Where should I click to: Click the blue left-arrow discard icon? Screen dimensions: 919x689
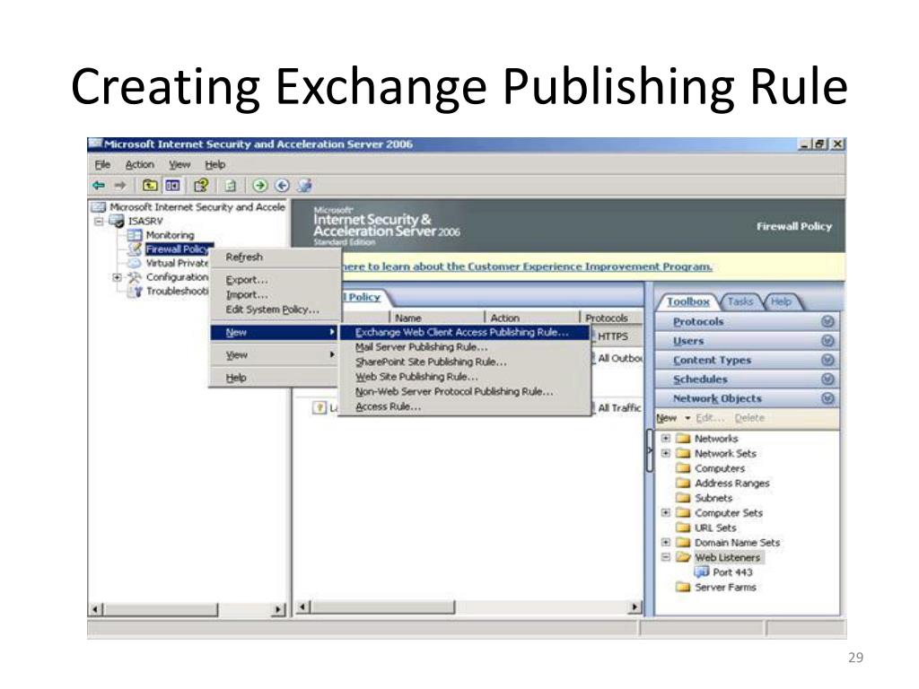[282, 186]
